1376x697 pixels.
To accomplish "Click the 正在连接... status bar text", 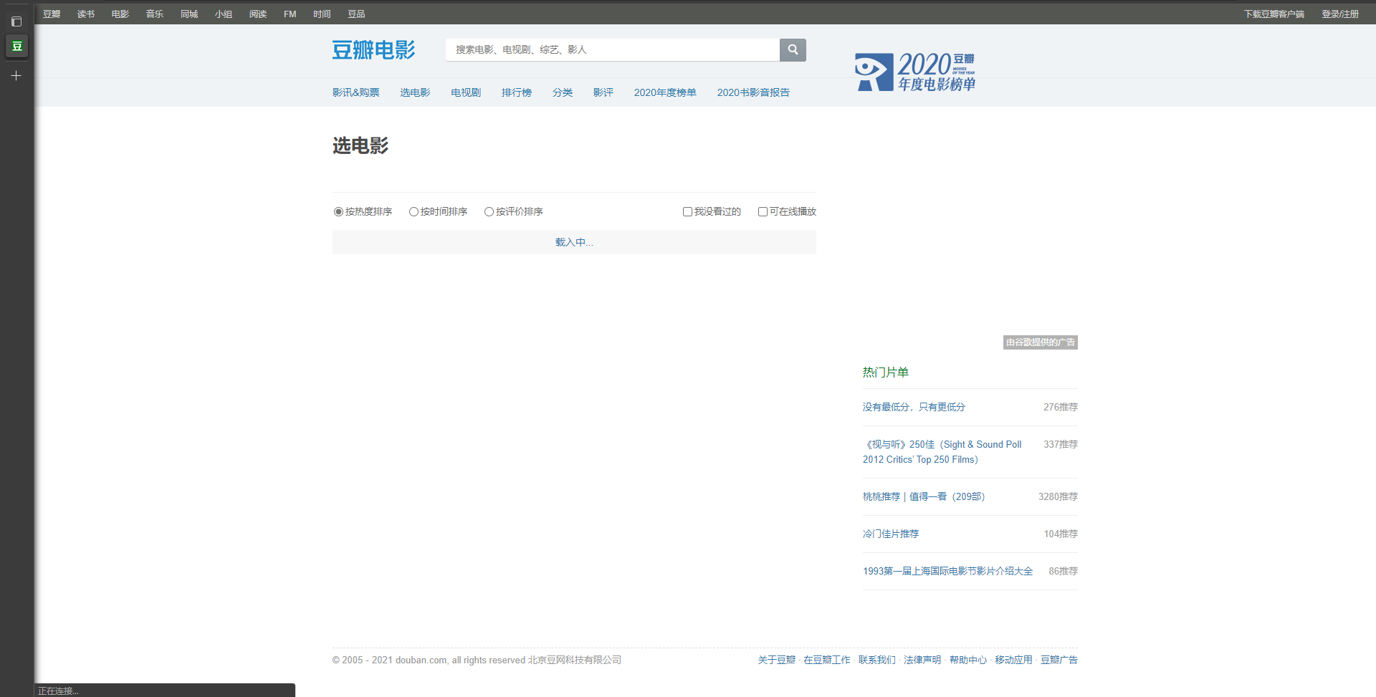I will (x=58, y=691).
